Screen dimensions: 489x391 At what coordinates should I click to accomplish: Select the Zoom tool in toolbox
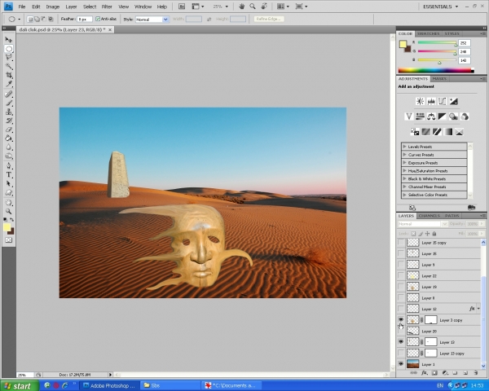[9, 212]
